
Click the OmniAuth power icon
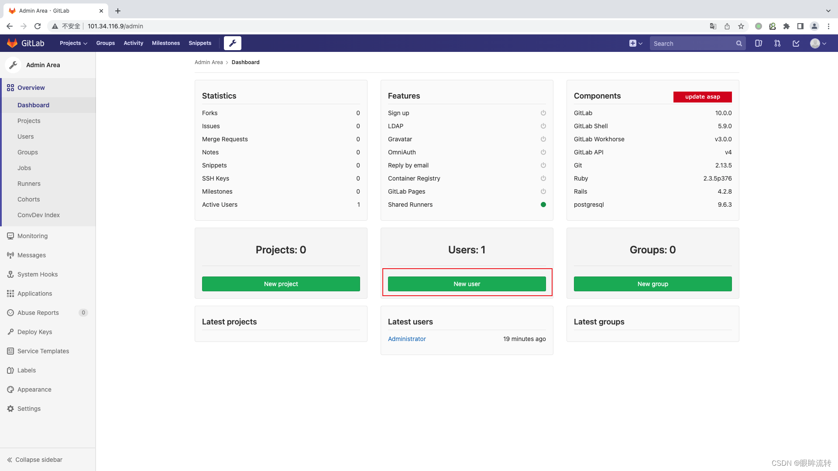tap(543, 152)
